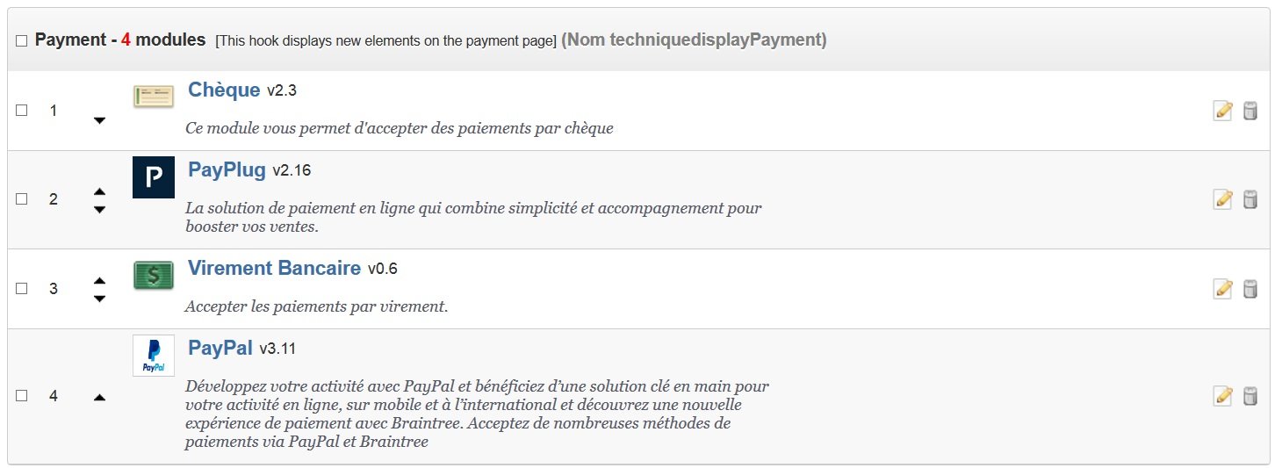This screenshot has width=1282, height=468.
Task: Unhook Virement Bancaire via trash icon
Action: pyautogui.click(x=1250, y=289)
